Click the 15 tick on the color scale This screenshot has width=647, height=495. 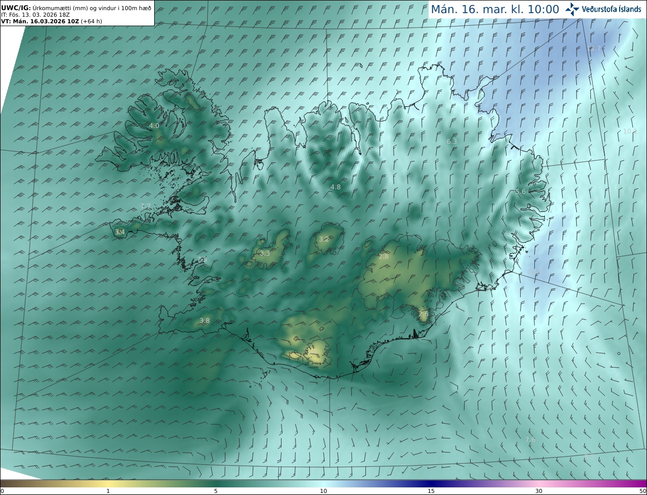click(431, 491)
